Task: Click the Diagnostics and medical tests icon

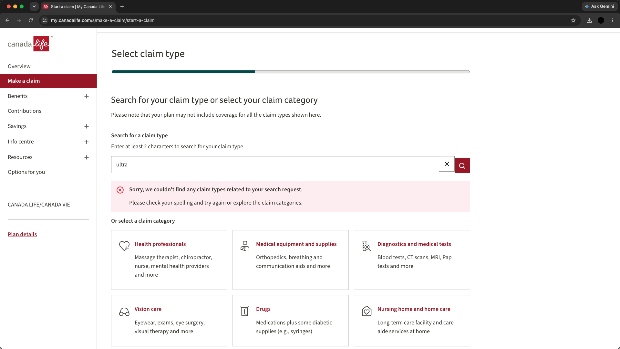Action: pos(366,246)
